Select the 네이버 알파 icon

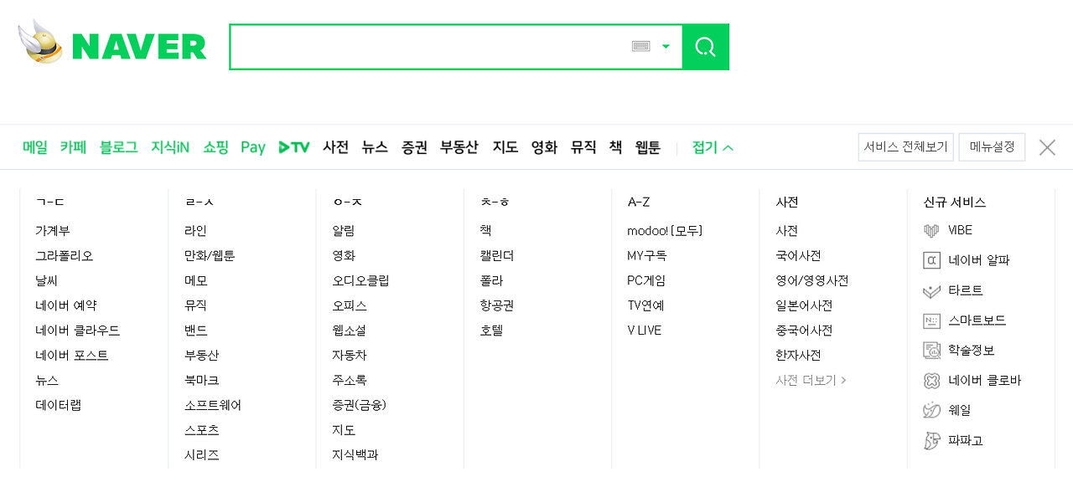pos(931,260)
